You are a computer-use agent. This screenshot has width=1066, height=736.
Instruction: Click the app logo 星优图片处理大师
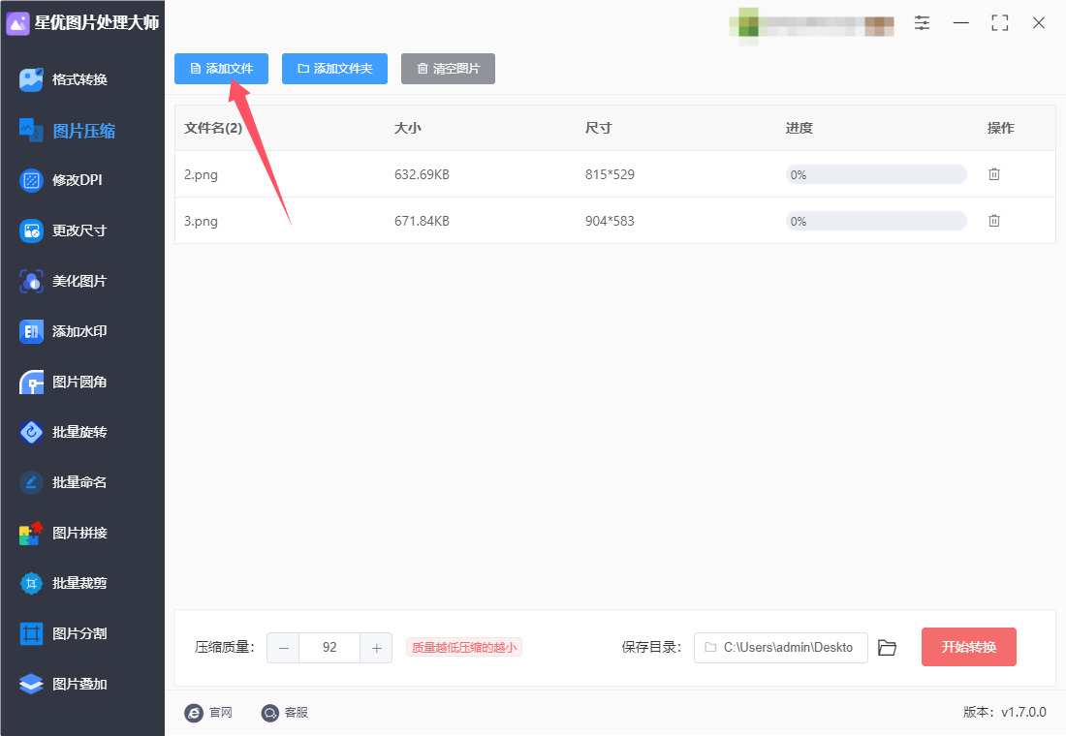coord(82,23)
